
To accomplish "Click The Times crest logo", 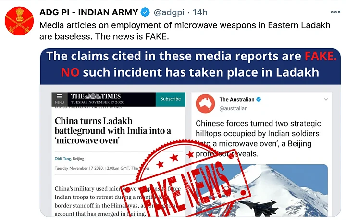I will (93, 96).
